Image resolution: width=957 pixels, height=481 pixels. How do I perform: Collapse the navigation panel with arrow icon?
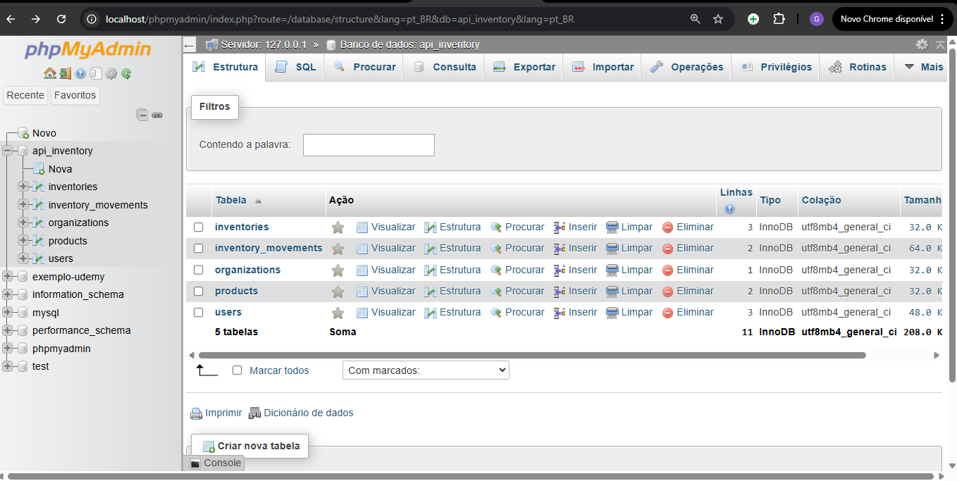[189, 45]
